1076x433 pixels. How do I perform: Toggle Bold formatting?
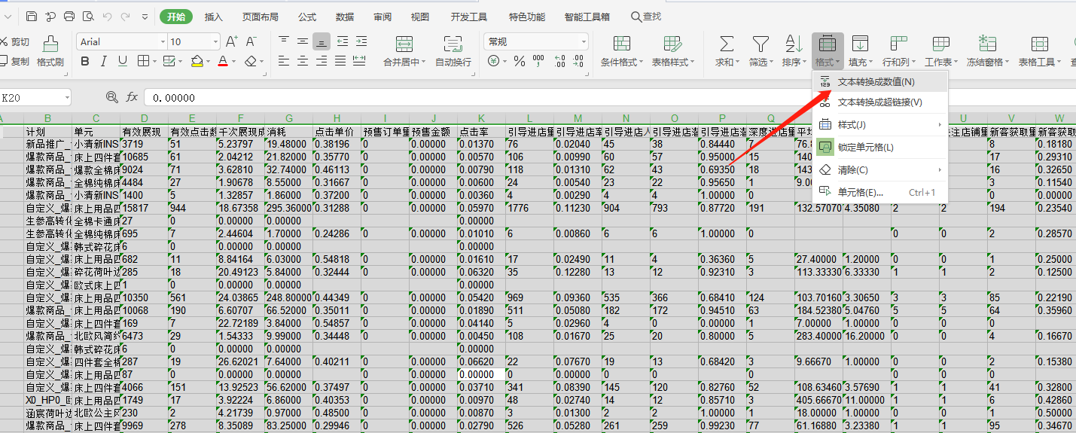(x=84, y=62)
